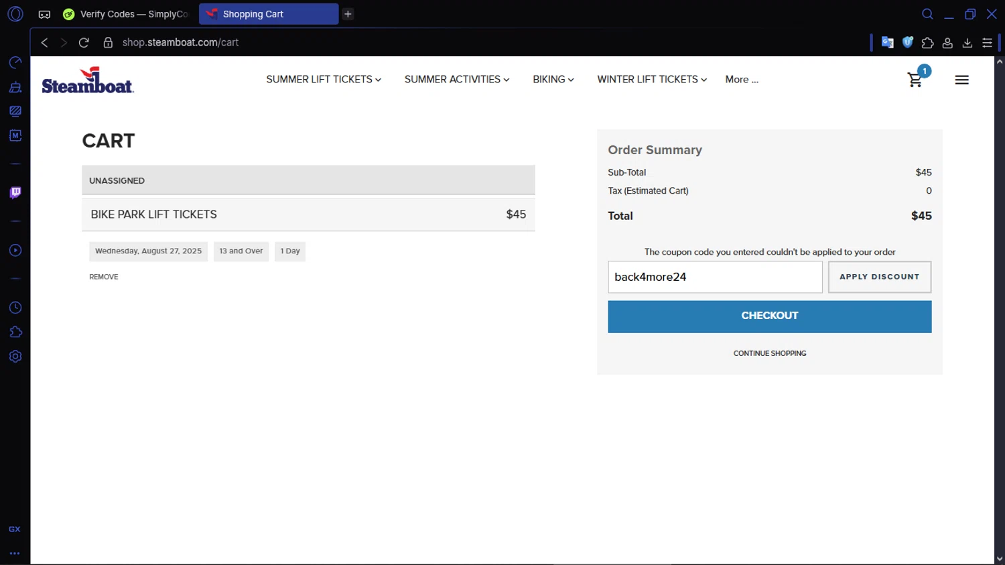The width and height of the screenshot is (1005, 565).
Task: Click the page vertical scrollbar
Action: (x=999, y=310)
